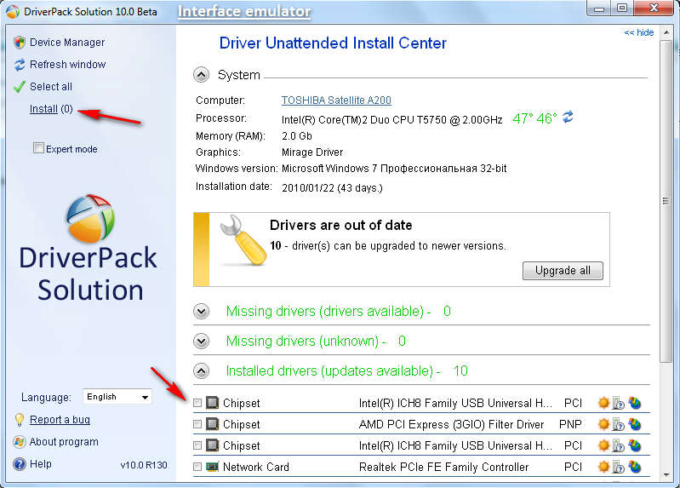Image resolution: width=680 pixels, height=488 pixels.
Task: Open the About program item
Action: click(x=64, y=442)
